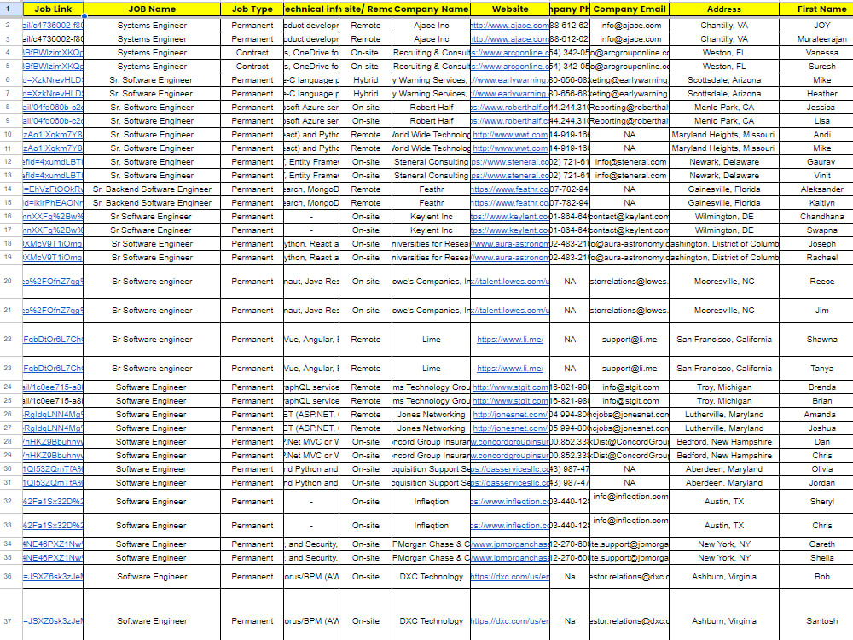Screen dimensions: 853x640
Task: Click first name 'Tanya' in row 23
Action: pyautogui.click(x=821, y=369)
